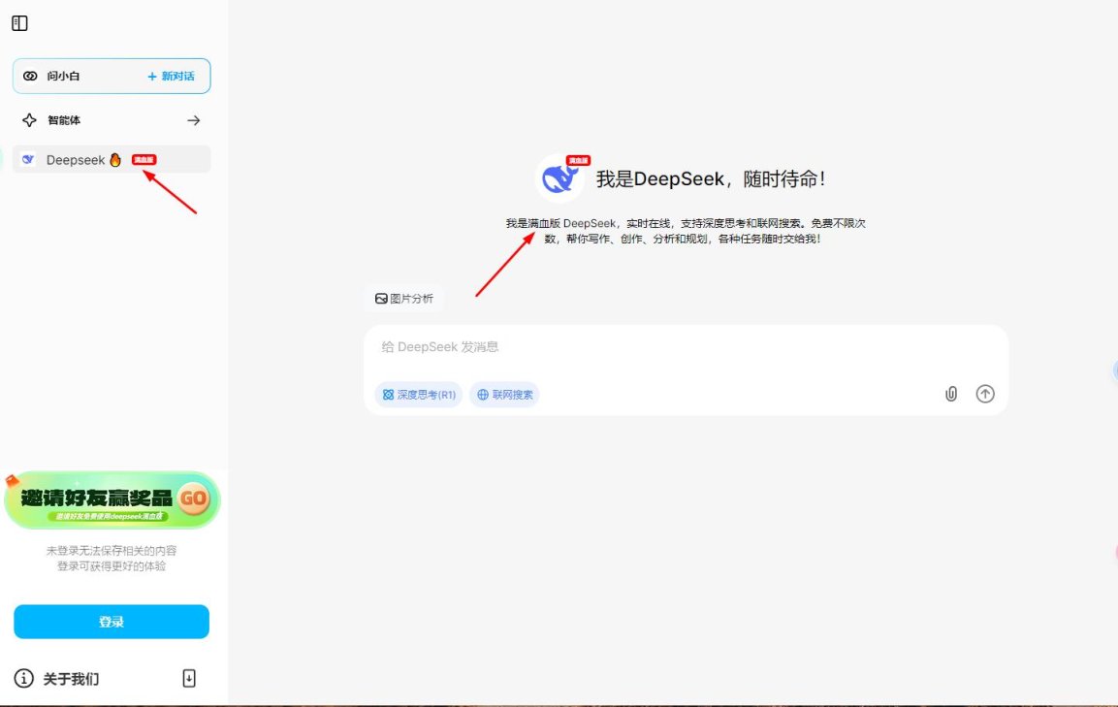Toggle 深度思考(R1) deep thinking mode
Viewport: 1118px width, 707px height.
pos(418,395)
